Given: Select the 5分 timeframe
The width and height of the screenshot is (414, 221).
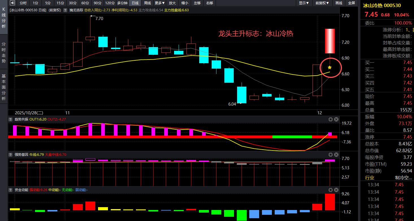Looking at the screenshot, I should point(48,3).
